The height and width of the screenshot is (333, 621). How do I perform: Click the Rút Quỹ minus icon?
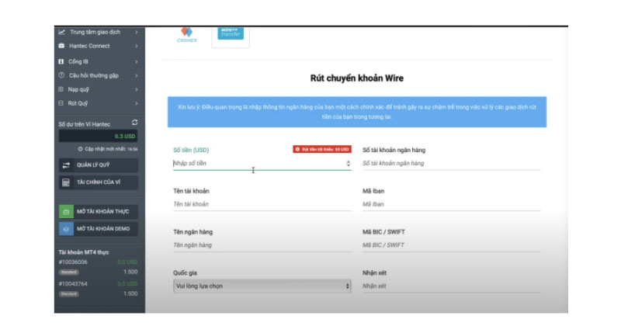coord(61,103)
